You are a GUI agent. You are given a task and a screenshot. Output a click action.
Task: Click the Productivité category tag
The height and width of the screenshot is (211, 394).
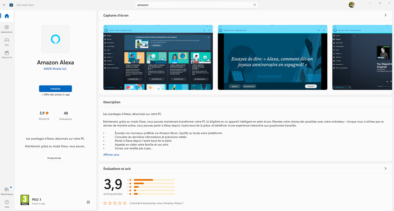coord(54,158)
